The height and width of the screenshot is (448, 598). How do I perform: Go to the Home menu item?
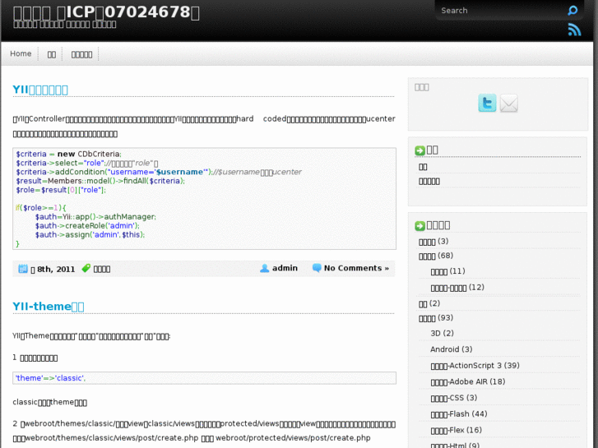click(x=21, y=53)
